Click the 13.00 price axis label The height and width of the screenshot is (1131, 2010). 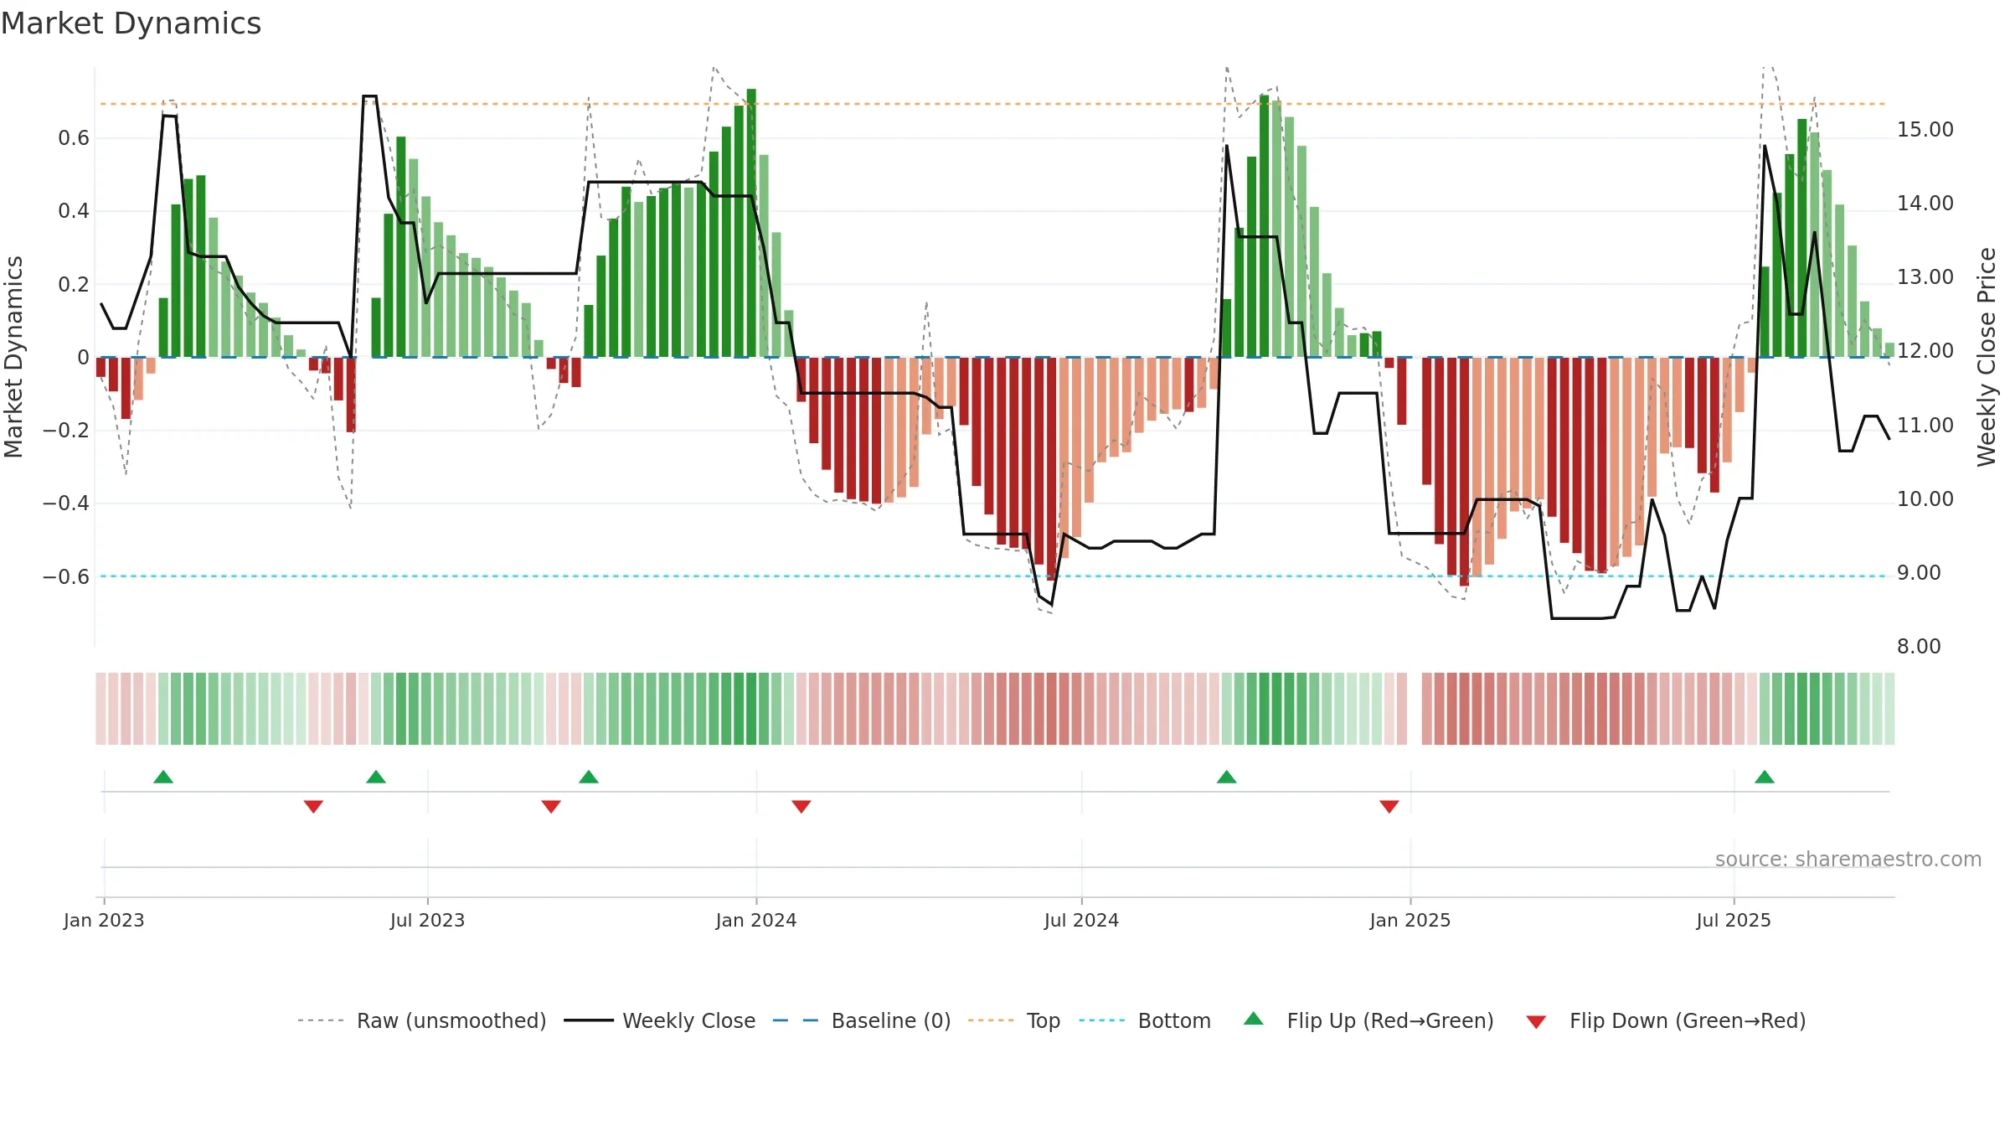[1925, 277]
